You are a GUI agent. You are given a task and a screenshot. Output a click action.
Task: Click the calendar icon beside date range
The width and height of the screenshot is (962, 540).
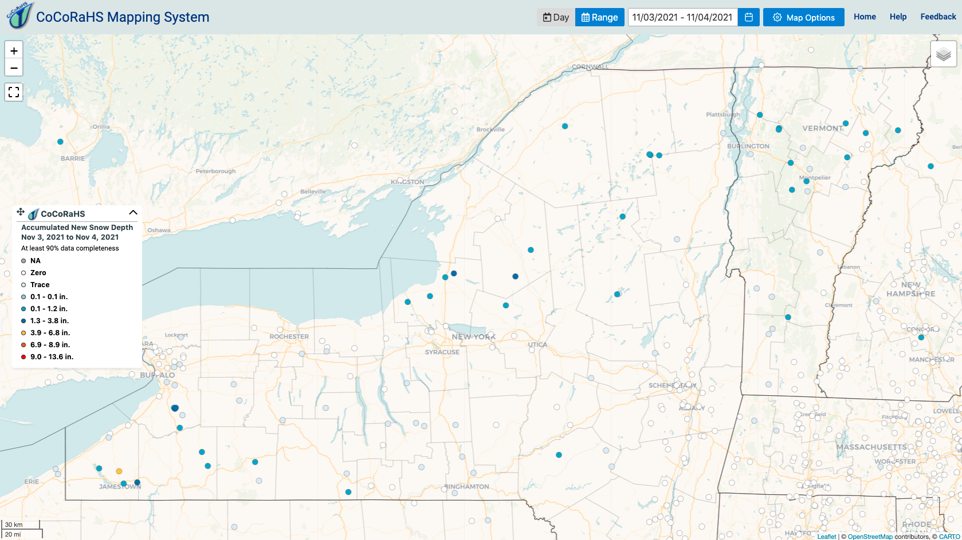[x=748, y=17]
